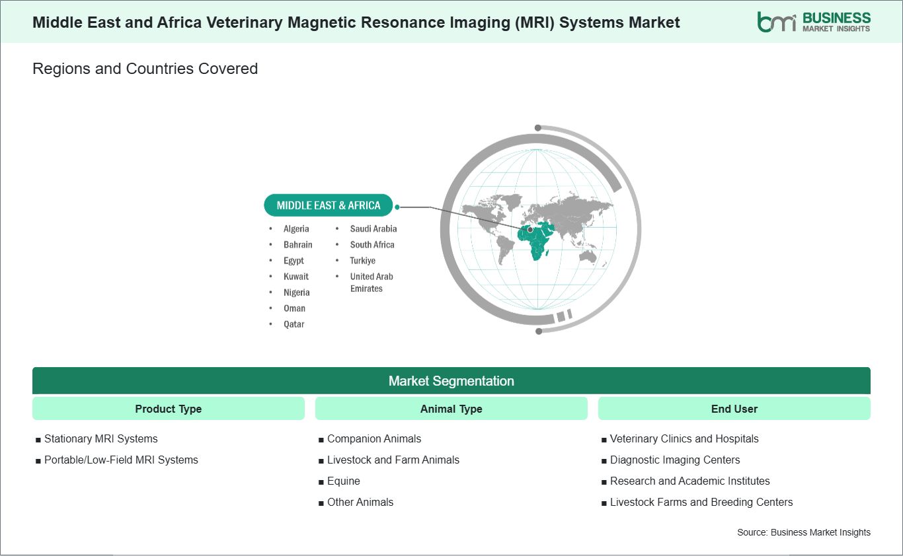The image size is (903, 556).
Task: Click the 'Turkiye' country entry
Action: tap(363, 261)
